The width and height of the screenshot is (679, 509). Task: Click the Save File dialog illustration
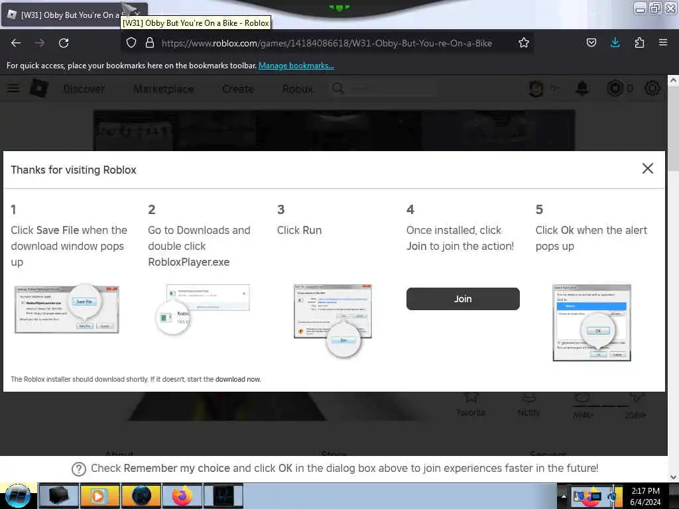click(67, 309)
